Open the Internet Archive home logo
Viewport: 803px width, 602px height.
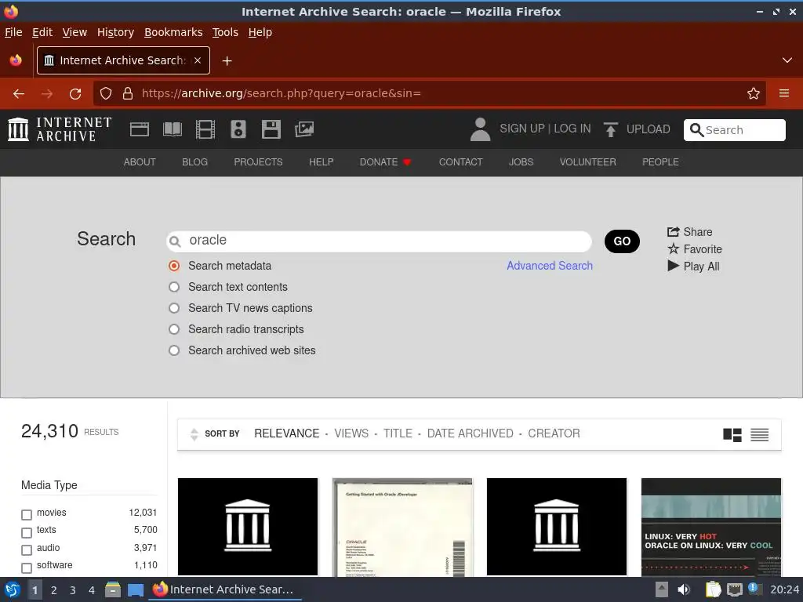[x=60, y=129]
